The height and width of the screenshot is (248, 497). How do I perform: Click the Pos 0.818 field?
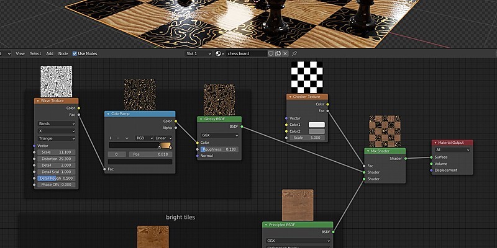150,154
